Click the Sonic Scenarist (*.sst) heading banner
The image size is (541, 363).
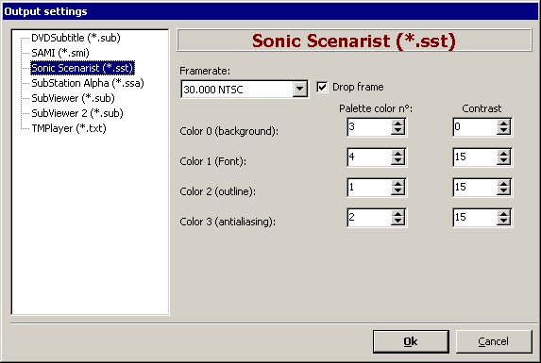point(354,41)
